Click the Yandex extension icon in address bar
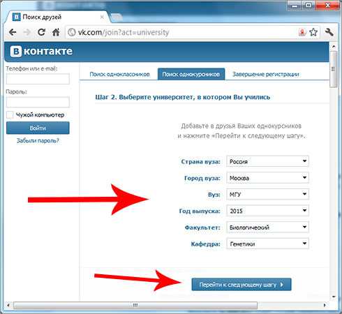This screenshot has height=314, width=342. pos(302,32)
